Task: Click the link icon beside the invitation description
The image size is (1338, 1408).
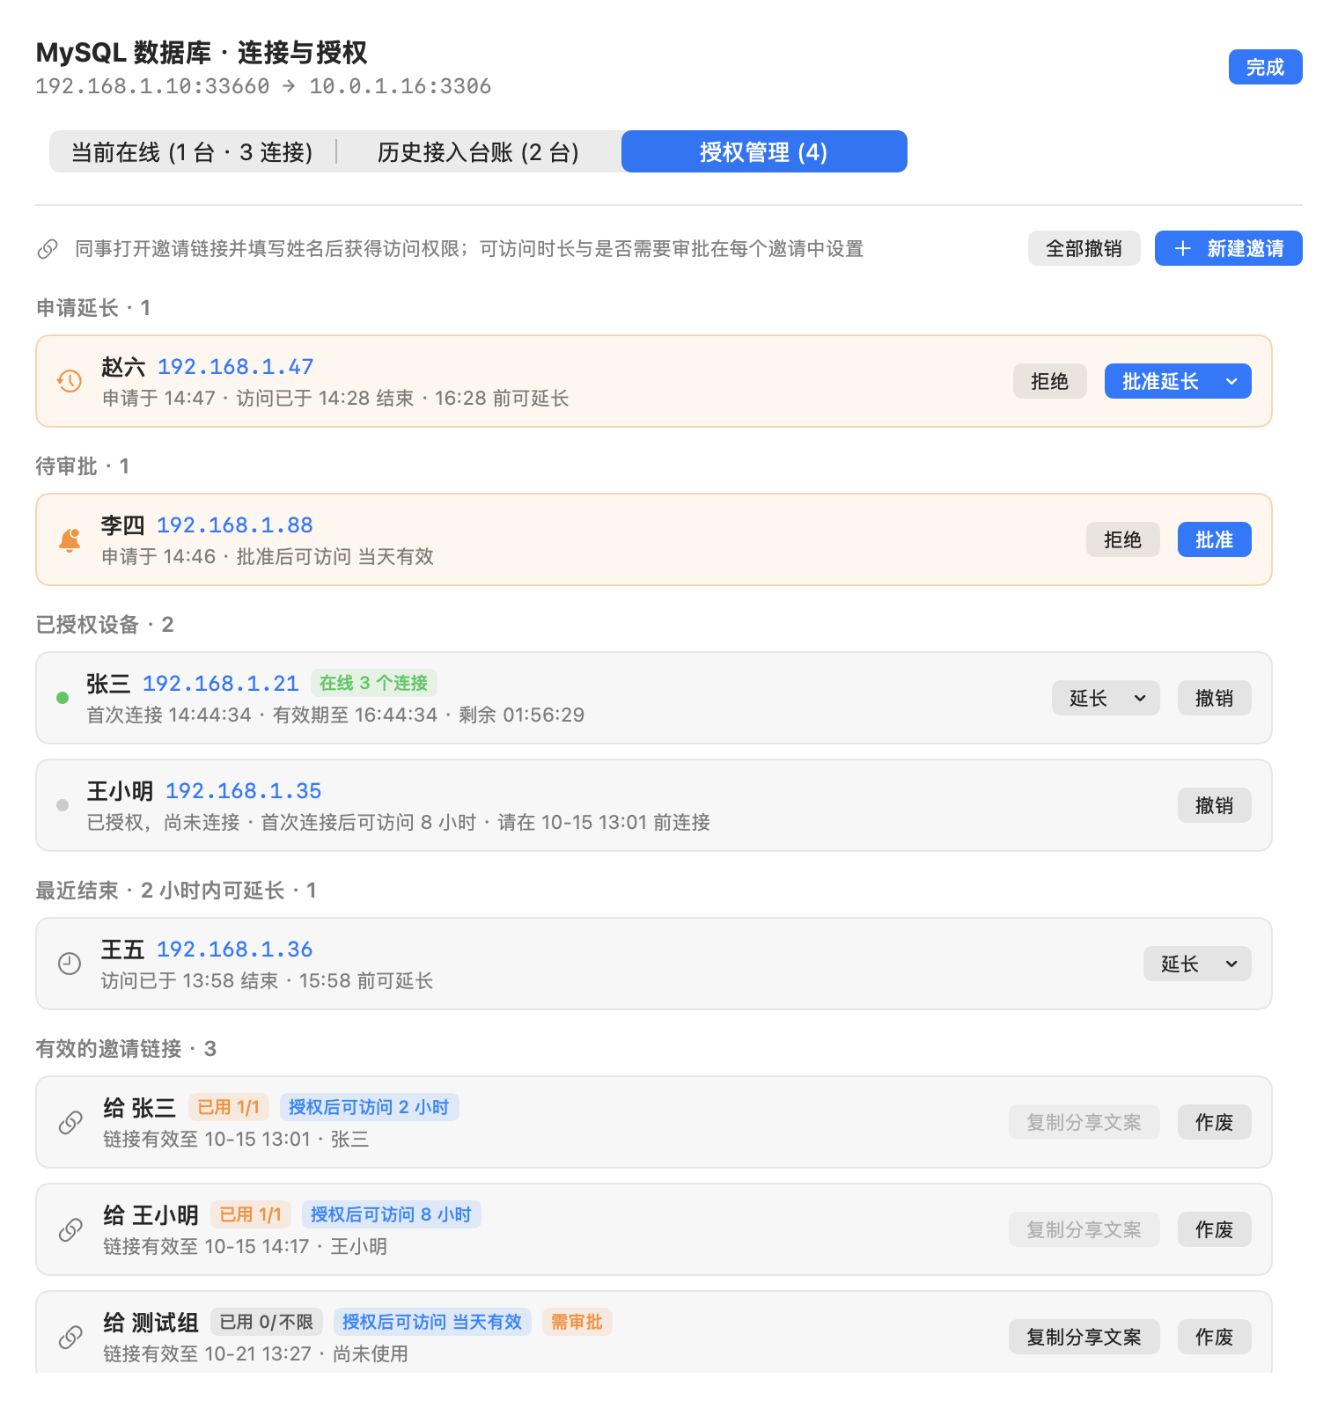Action: click(48, 249)
